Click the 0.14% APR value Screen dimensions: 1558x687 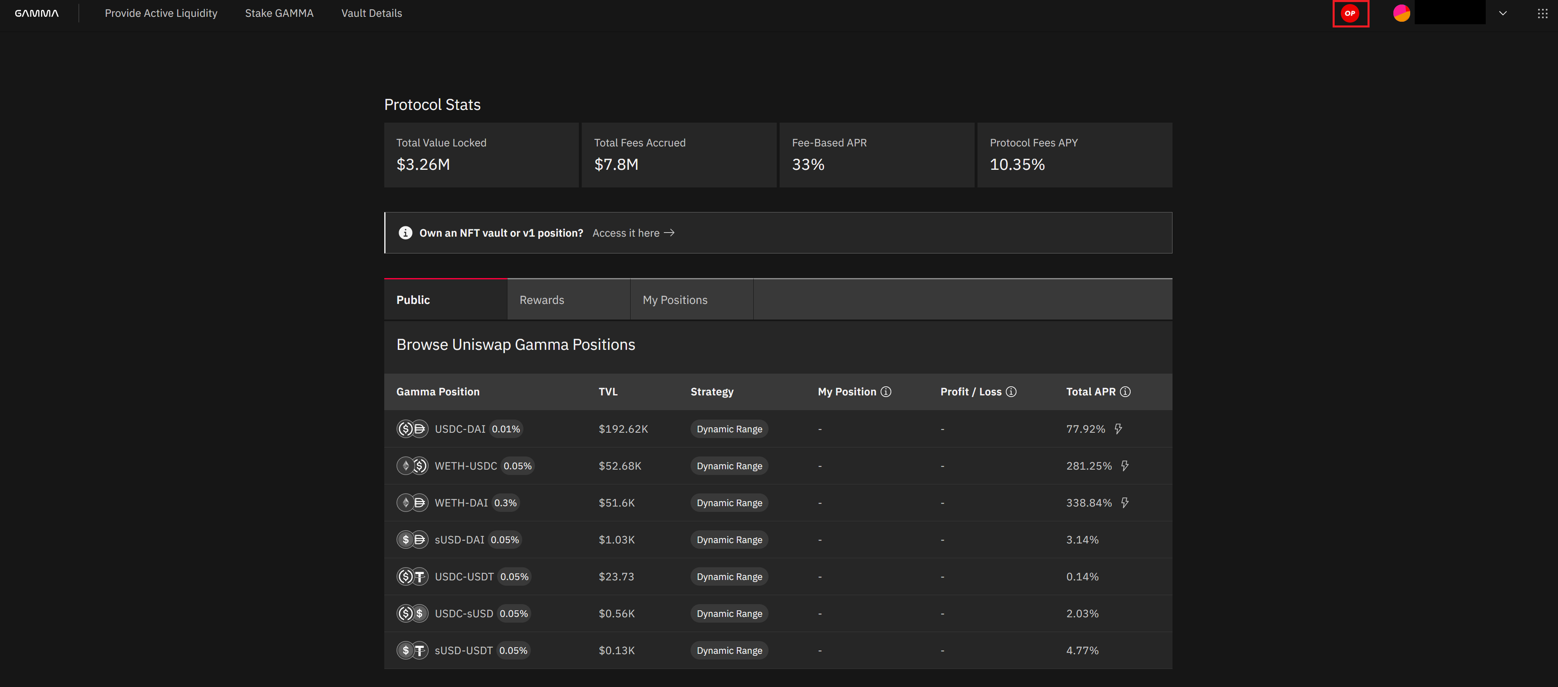(x=1082, y=576)
